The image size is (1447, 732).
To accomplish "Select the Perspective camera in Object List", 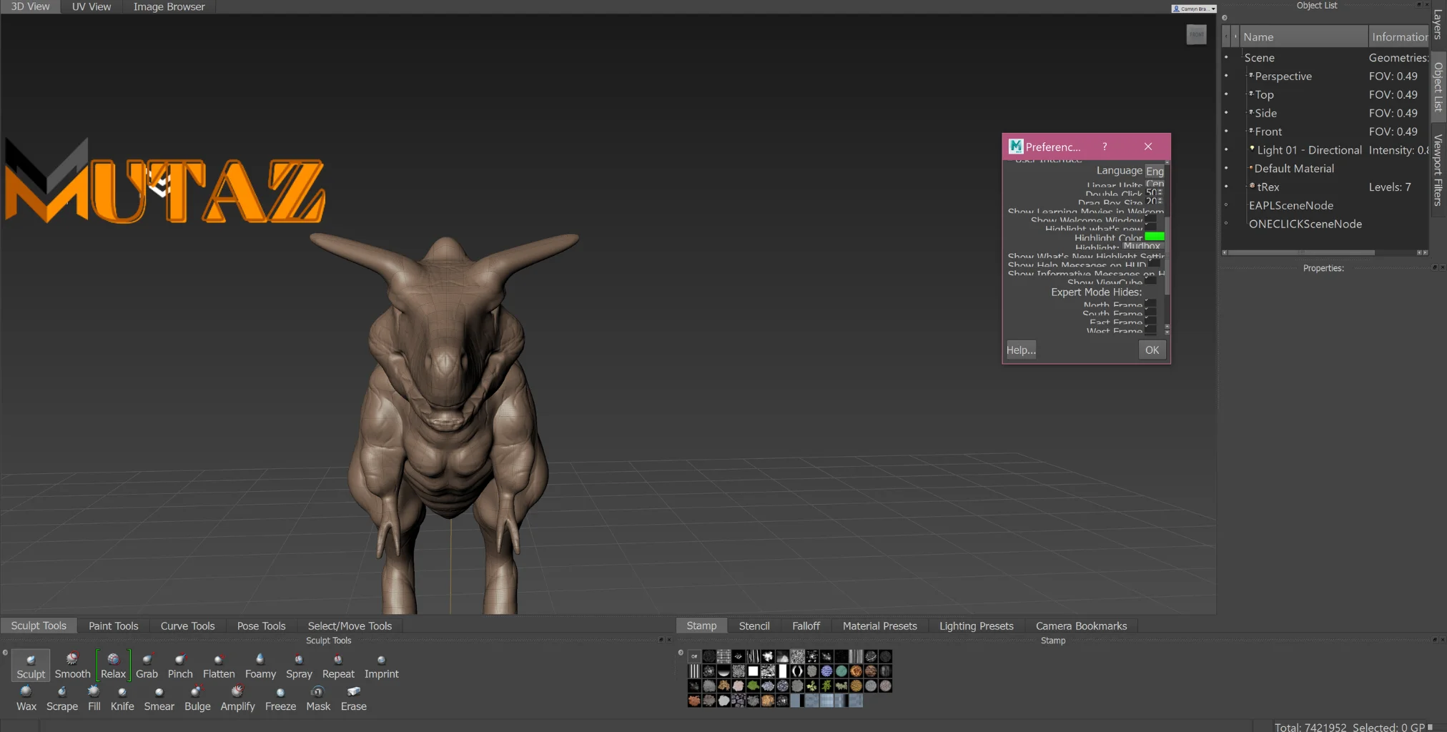I will (x=1283, y=76).
